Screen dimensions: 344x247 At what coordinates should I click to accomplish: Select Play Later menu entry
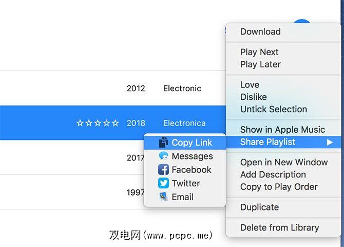point(260,64)
